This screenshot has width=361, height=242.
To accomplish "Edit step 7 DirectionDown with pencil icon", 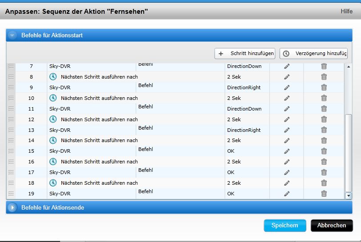I will coord(287,66).
